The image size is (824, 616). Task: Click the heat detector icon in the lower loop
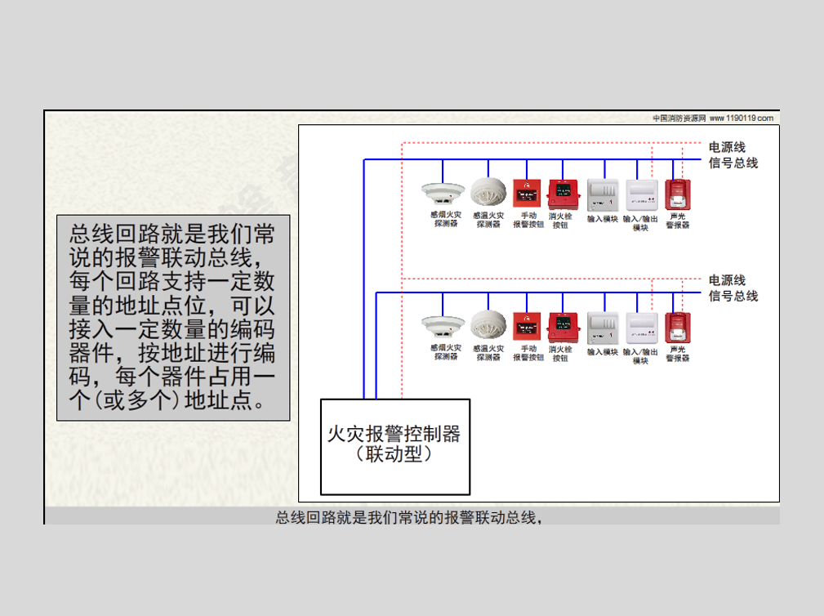click(488, 326)
